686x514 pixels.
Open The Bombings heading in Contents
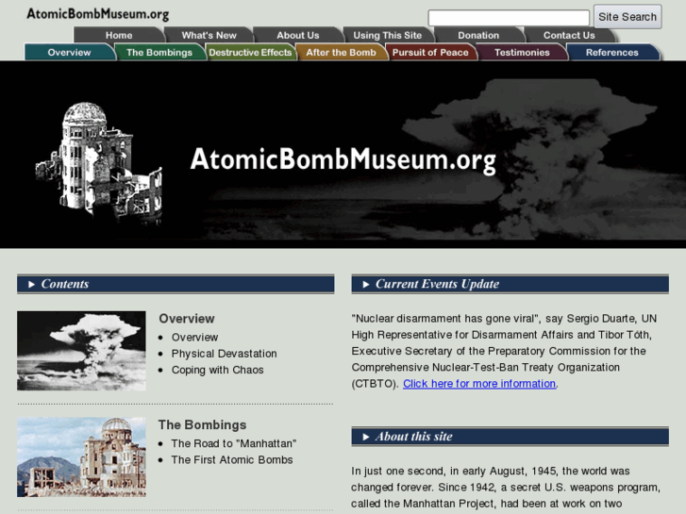(x=202, y=424)
